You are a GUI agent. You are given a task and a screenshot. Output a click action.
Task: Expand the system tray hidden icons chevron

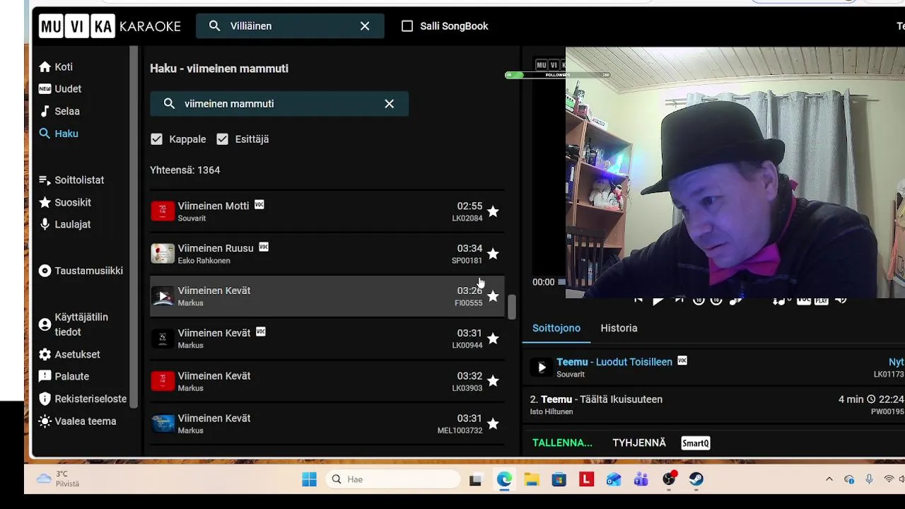[x=829, y=479]
